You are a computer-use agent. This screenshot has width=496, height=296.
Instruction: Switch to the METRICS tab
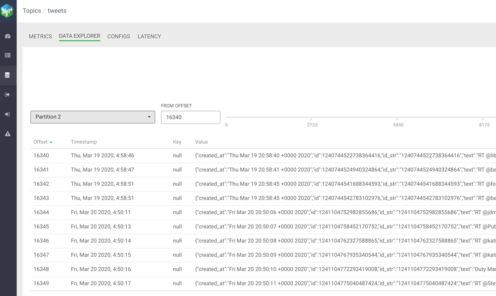point(40,36)
